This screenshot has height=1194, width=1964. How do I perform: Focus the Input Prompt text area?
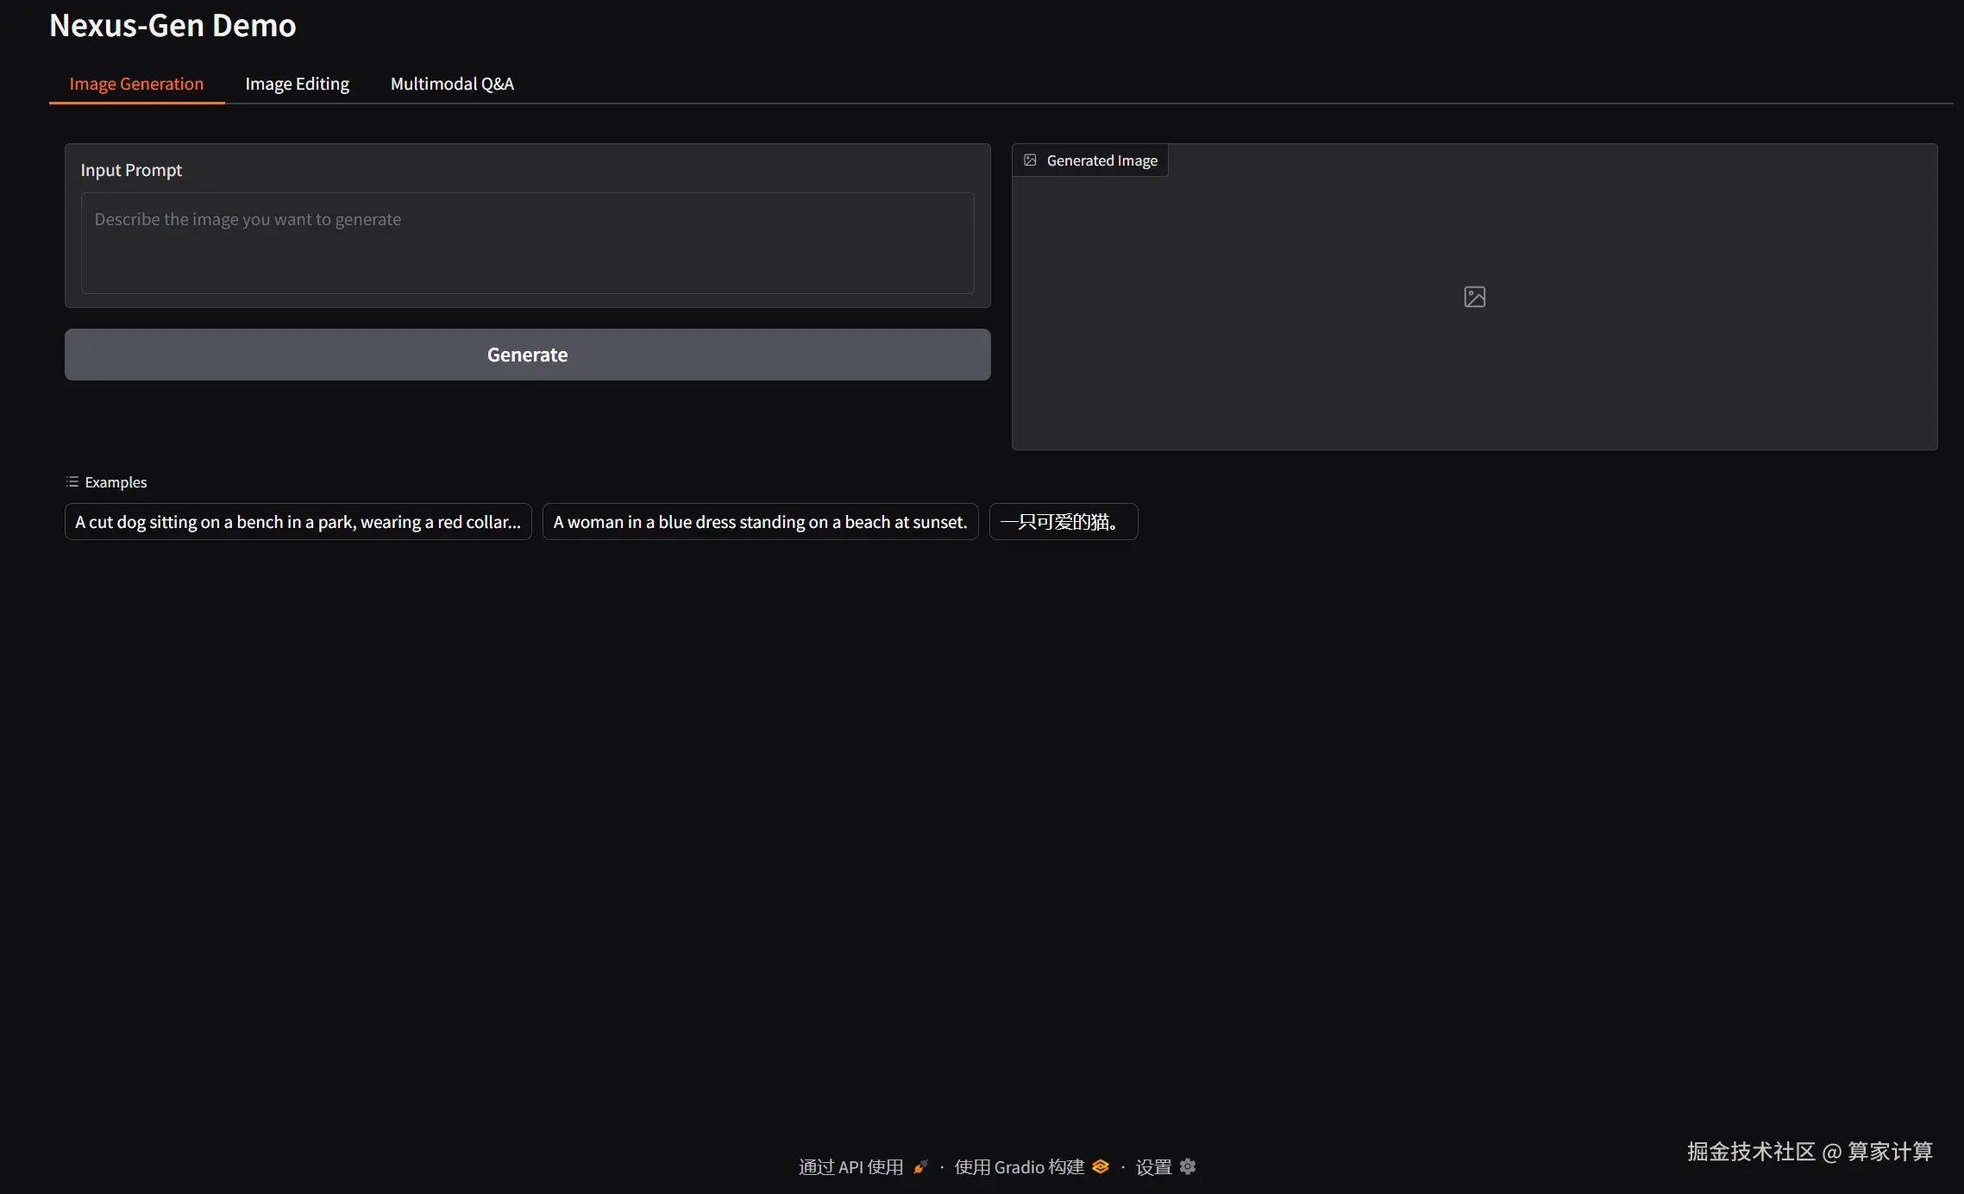[527, 243]
